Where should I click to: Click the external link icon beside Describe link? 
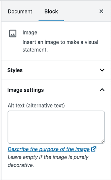(x=94, y=149)
